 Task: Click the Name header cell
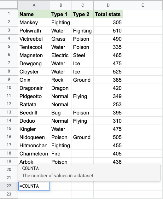(x=34, y=14)
